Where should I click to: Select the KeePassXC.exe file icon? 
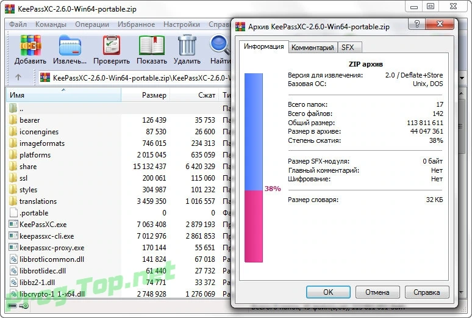tap(13, 224)
